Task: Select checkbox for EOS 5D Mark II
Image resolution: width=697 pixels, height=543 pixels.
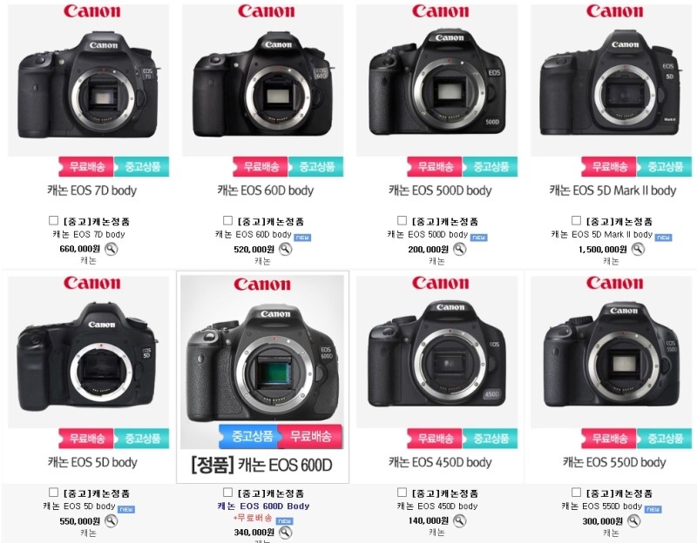Action: [x=577, y=220]
